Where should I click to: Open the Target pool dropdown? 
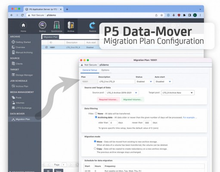click(178, 93)
